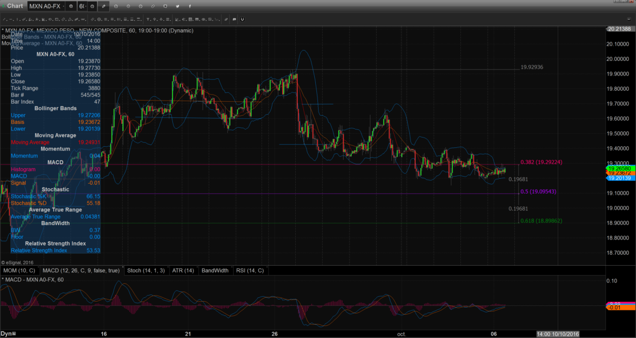Switch to the MACD (12, 26, C, 9) tab
Image resolution: width=636 pixels, height=338 pixels.
(x=81, y=270)
